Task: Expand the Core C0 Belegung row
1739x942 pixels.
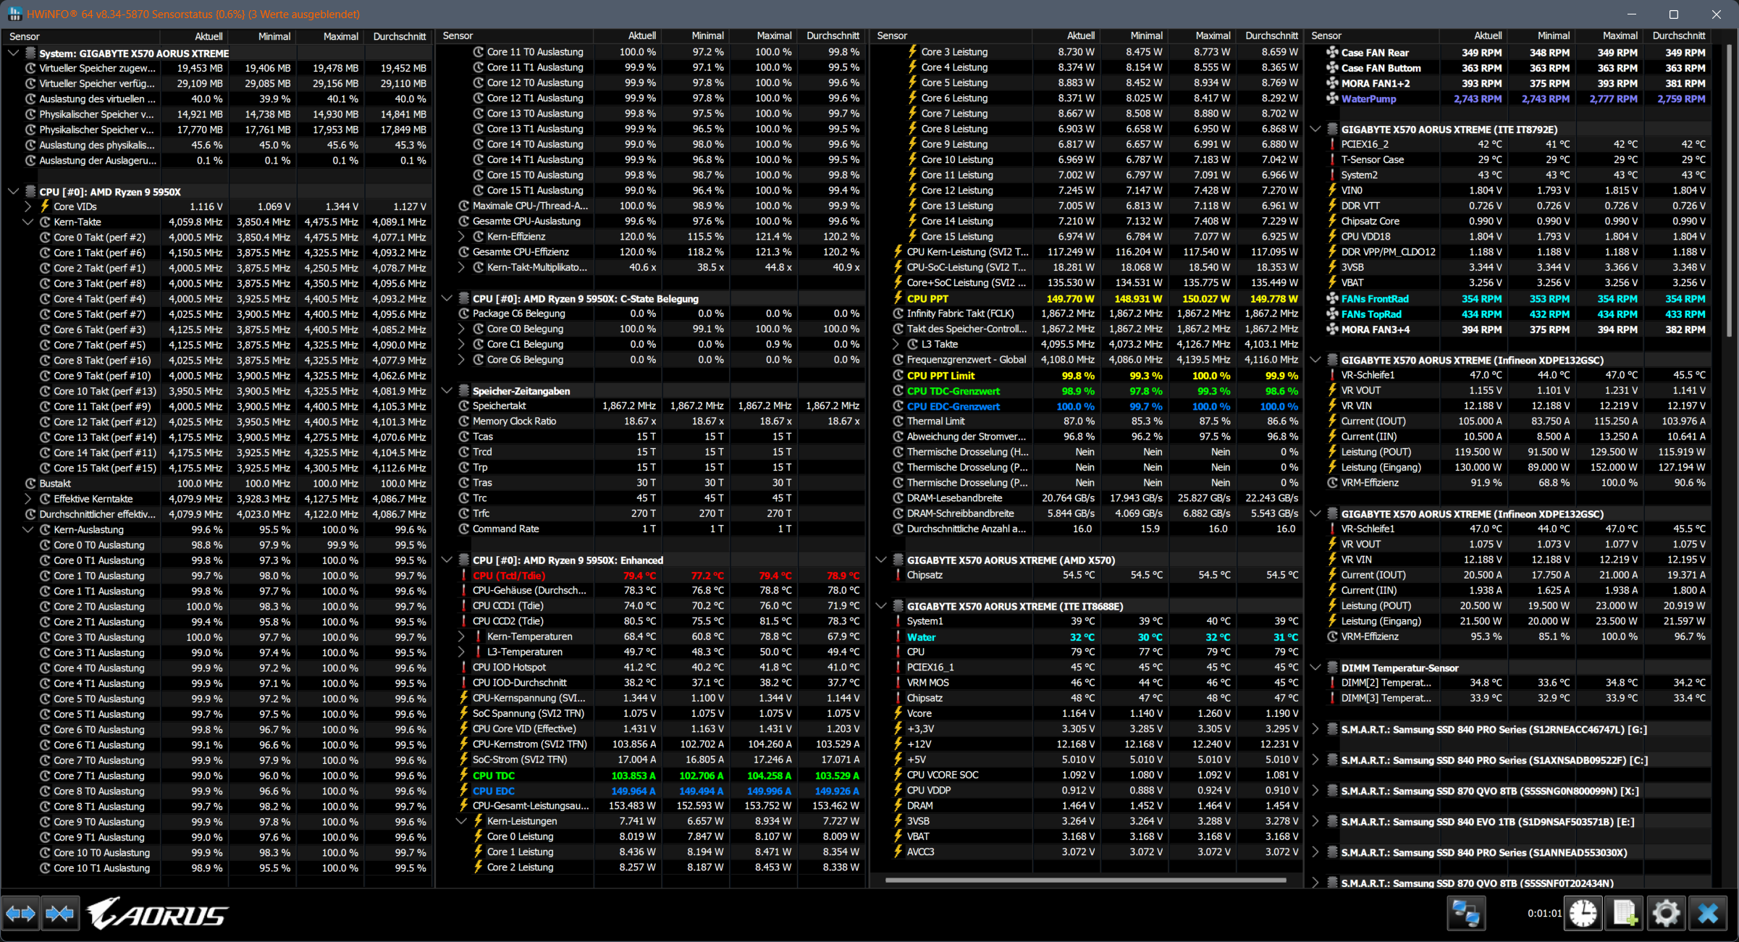Action: pyautogui.click(x=461, y=329)
